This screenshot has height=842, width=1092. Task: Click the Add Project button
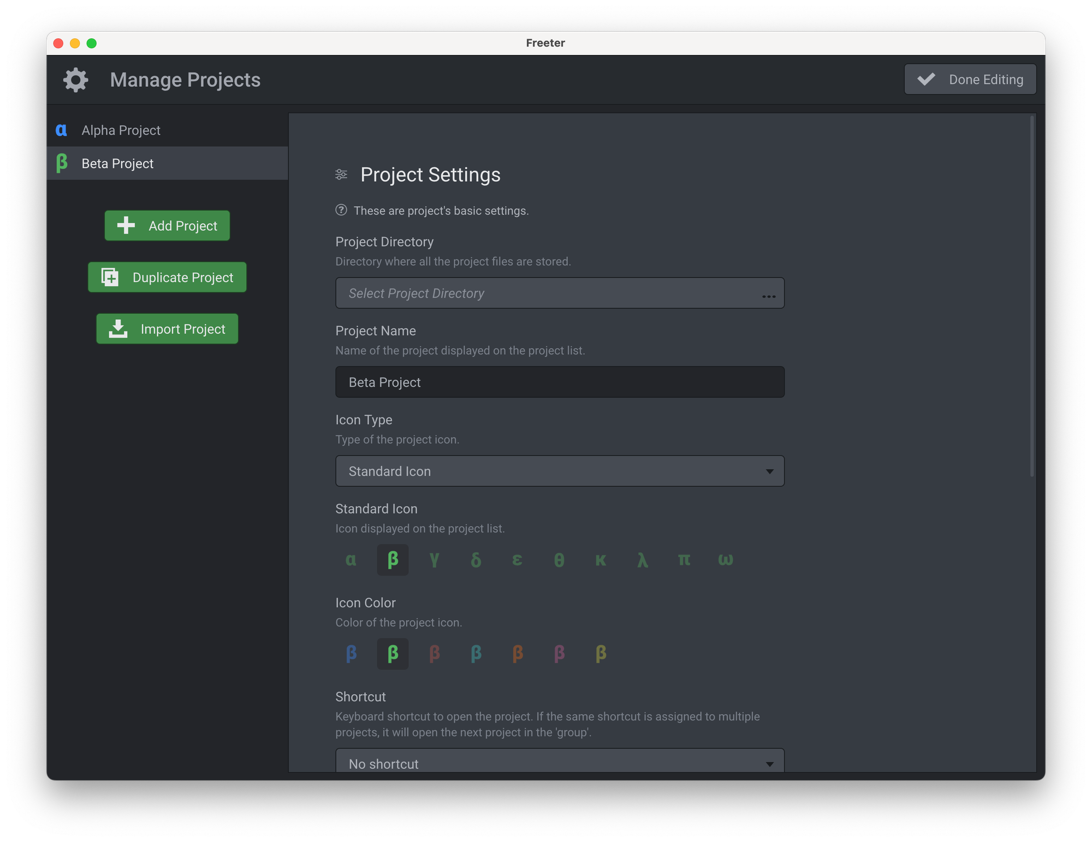click(x=167, y=225)
